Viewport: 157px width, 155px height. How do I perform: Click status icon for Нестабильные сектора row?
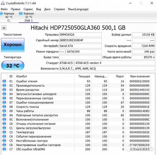click(4, 141)
